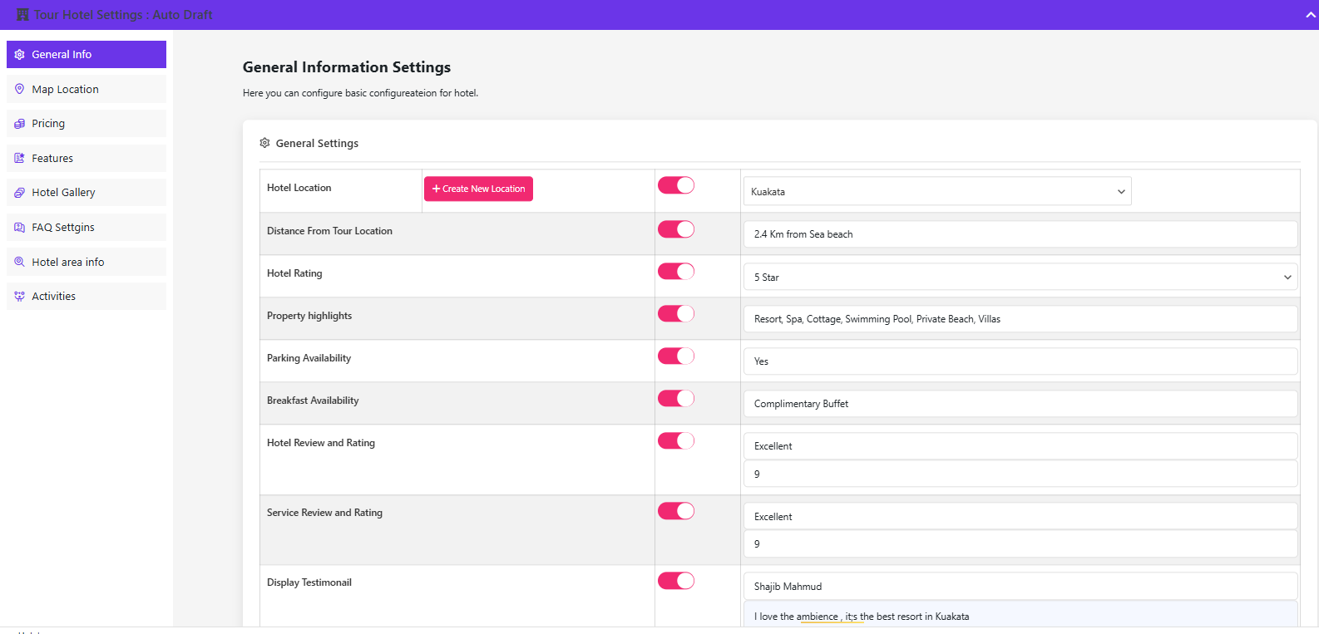Switch to the Pricing tab
This screenshot has width=1319, height=634.
point(48,124)
